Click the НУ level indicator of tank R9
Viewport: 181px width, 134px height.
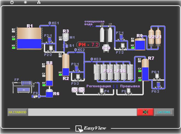pos(132,48)
